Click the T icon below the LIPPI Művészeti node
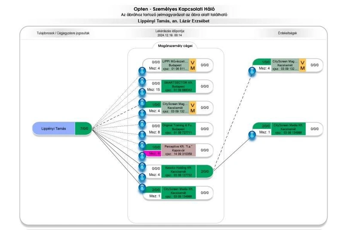The height and width of the screenshot is (230, 344). 142,71
